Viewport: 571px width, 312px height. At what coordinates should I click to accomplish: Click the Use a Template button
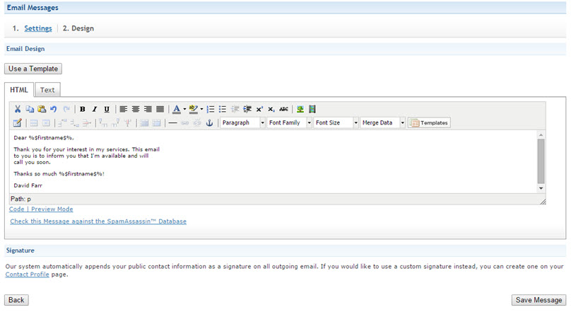coord(33,69)
